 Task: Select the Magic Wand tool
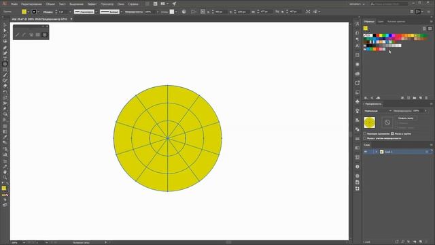pos(5,36)
